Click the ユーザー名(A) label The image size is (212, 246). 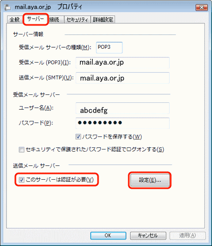(x=36, y=108)
